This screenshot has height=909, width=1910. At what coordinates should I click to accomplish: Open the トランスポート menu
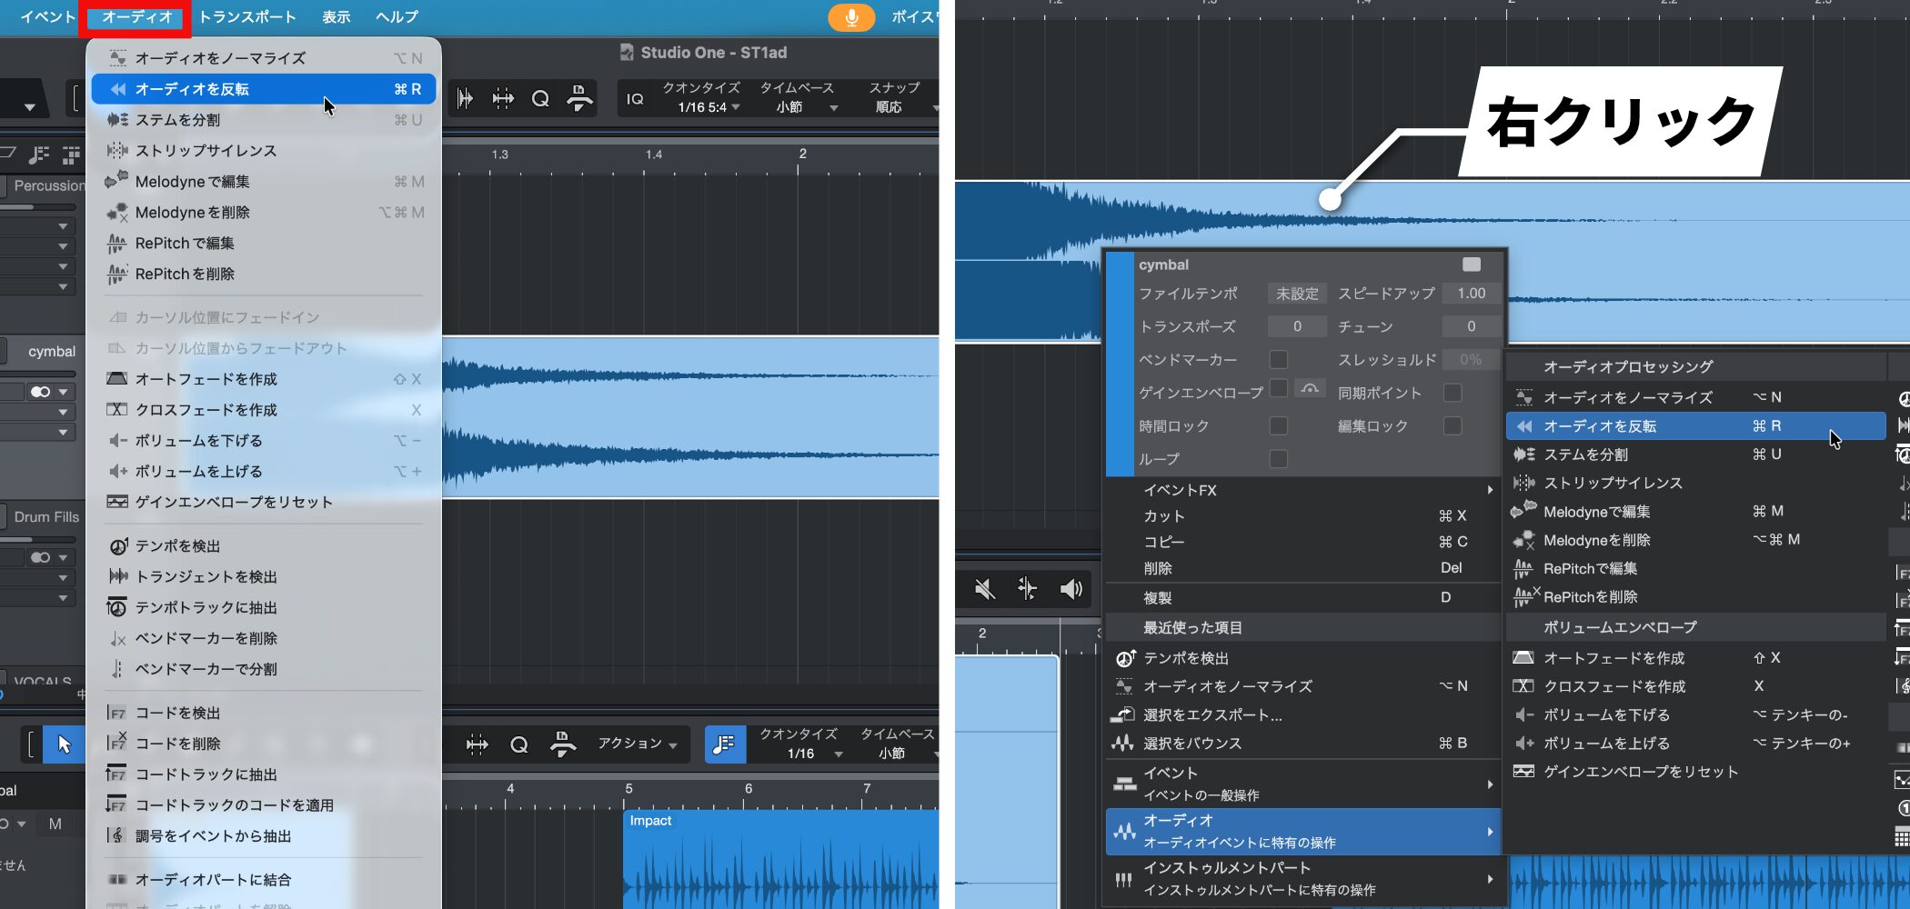(x=247, y=16)
